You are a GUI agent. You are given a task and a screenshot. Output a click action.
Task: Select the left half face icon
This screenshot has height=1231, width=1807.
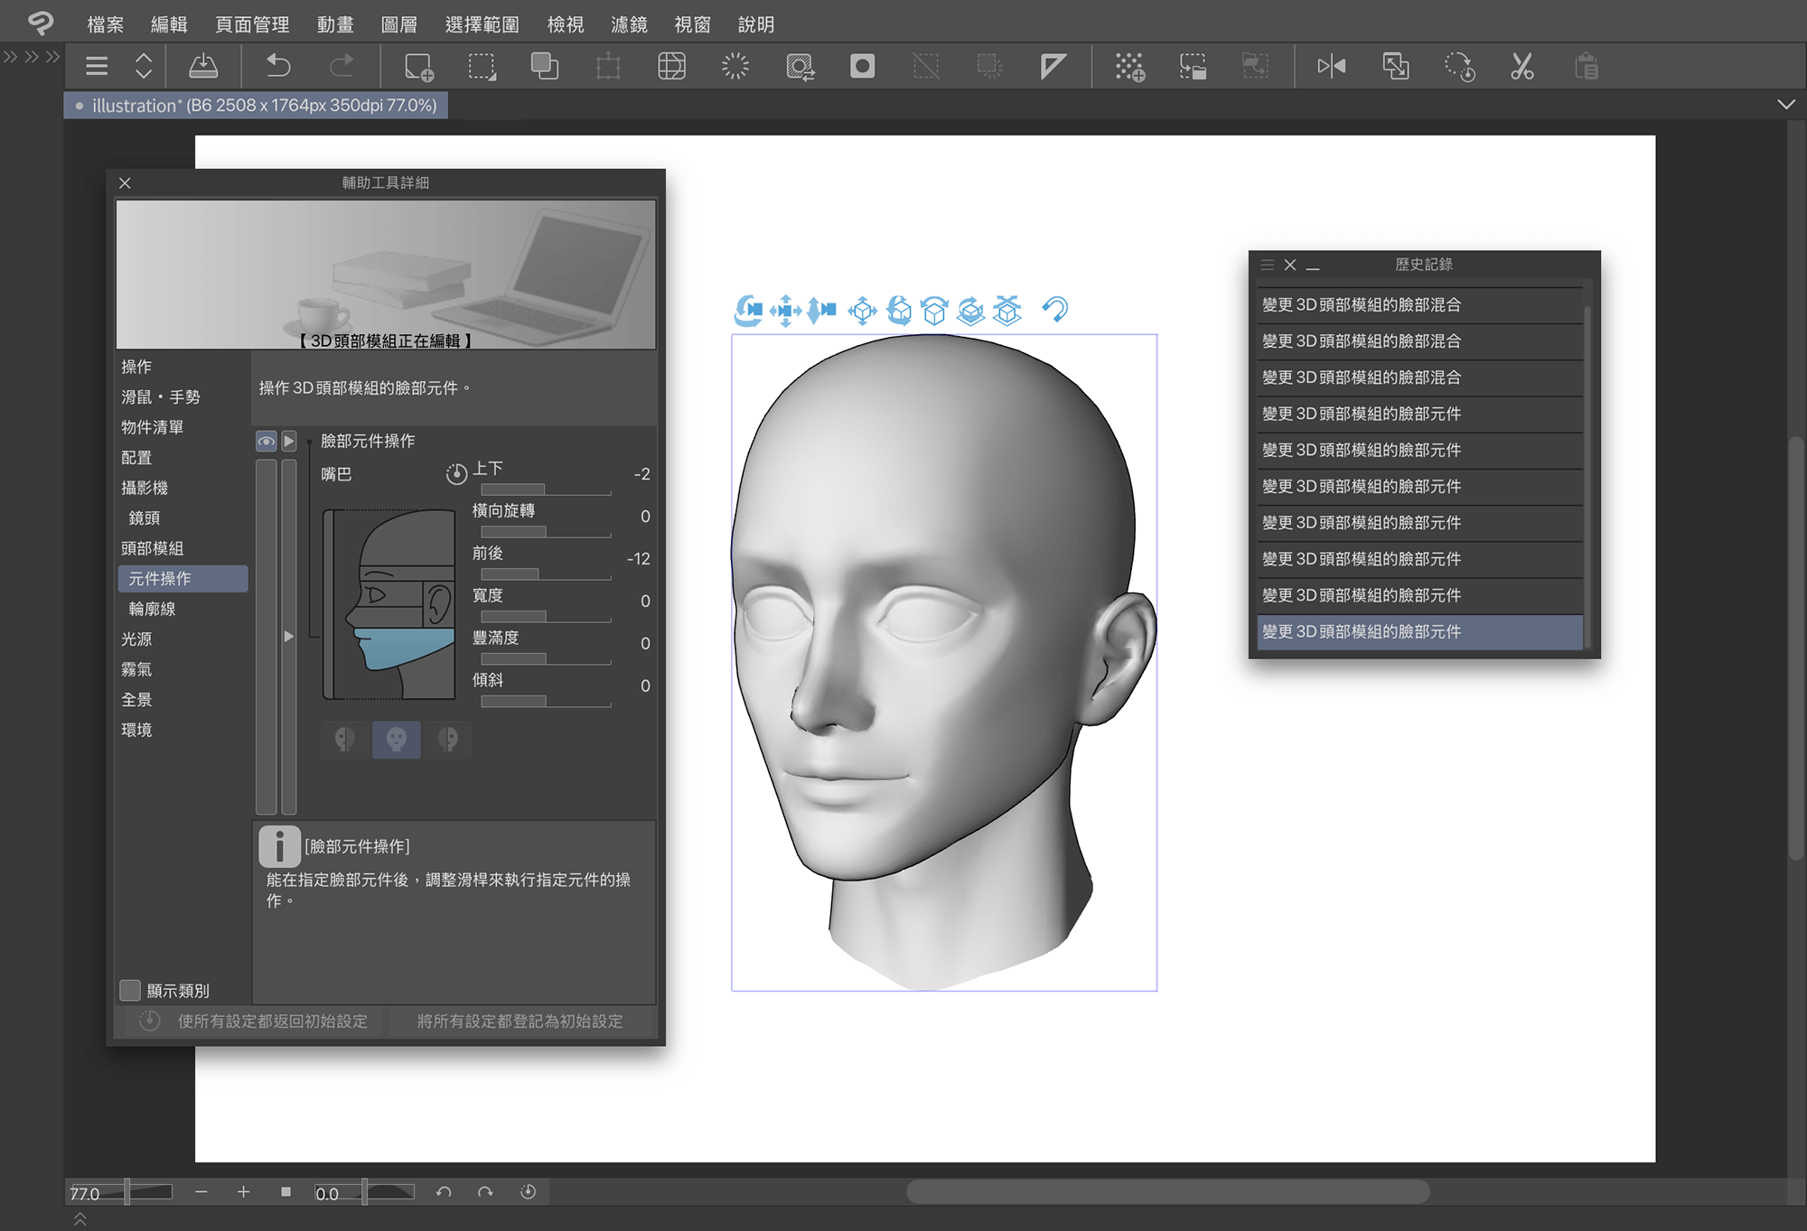click(345, 740)
